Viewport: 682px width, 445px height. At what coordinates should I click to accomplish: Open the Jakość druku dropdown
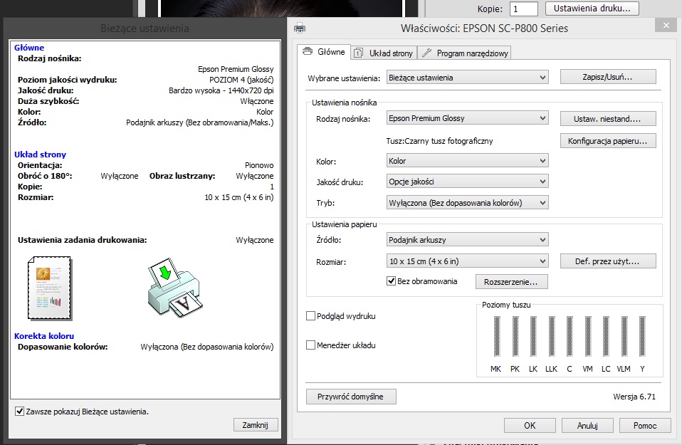(x=468, y=182)
